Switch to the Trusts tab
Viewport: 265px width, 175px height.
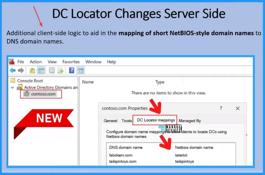(x=127, y=121)
